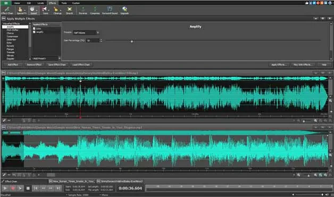Click the Add Effect button
Image resolution: width=334 pixels, height=197 pixels.
coord(13,64)
